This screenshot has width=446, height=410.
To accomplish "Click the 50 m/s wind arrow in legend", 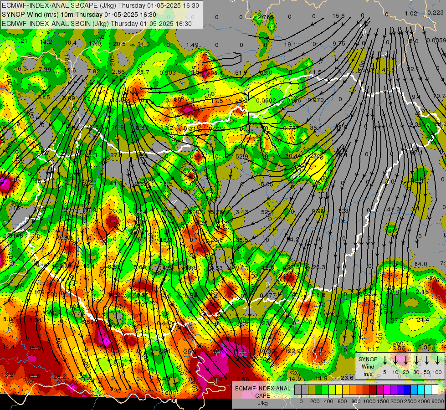I will click(427, 360).
